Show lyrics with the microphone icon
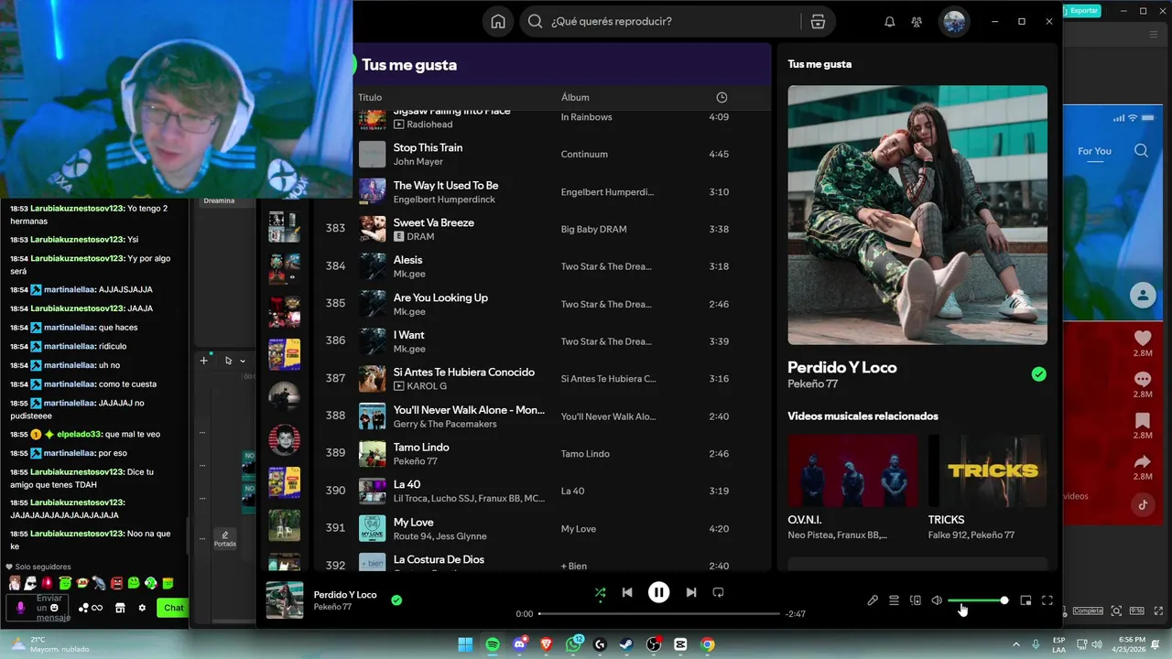The image size is (1172, 659). pyautogui.click(x=873, y=600)
